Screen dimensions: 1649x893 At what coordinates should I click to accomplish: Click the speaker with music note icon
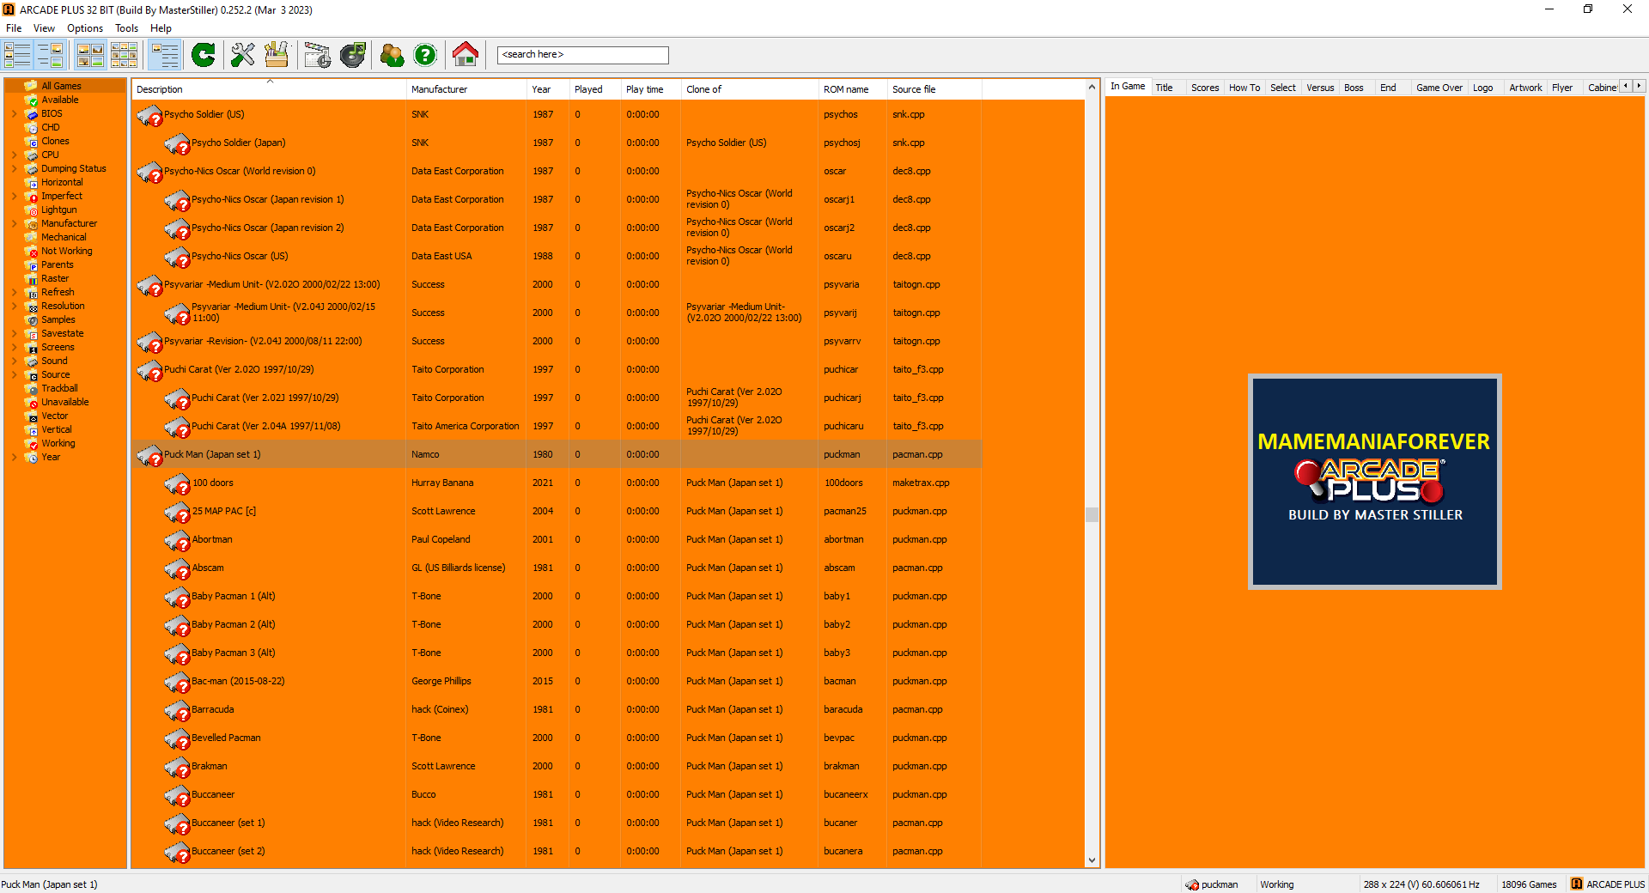[353, 55]
